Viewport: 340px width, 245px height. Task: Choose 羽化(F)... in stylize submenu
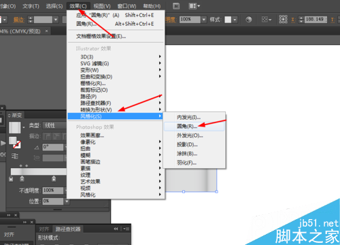click(x=194, y=163)
